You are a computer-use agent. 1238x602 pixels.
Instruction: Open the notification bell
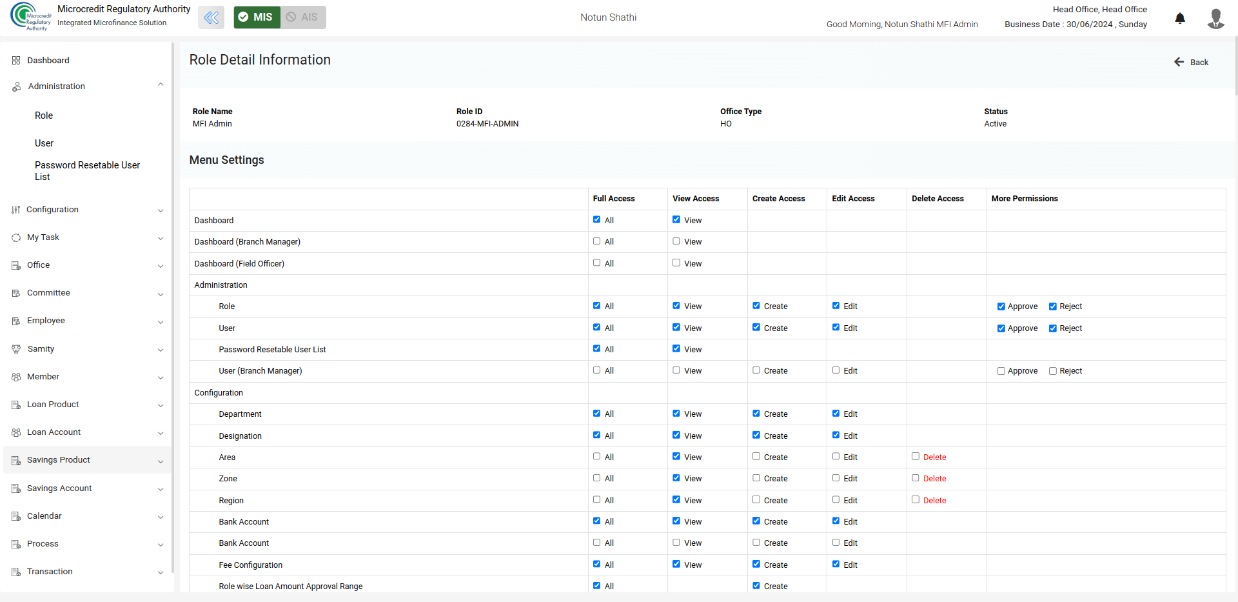point(1180,18)
